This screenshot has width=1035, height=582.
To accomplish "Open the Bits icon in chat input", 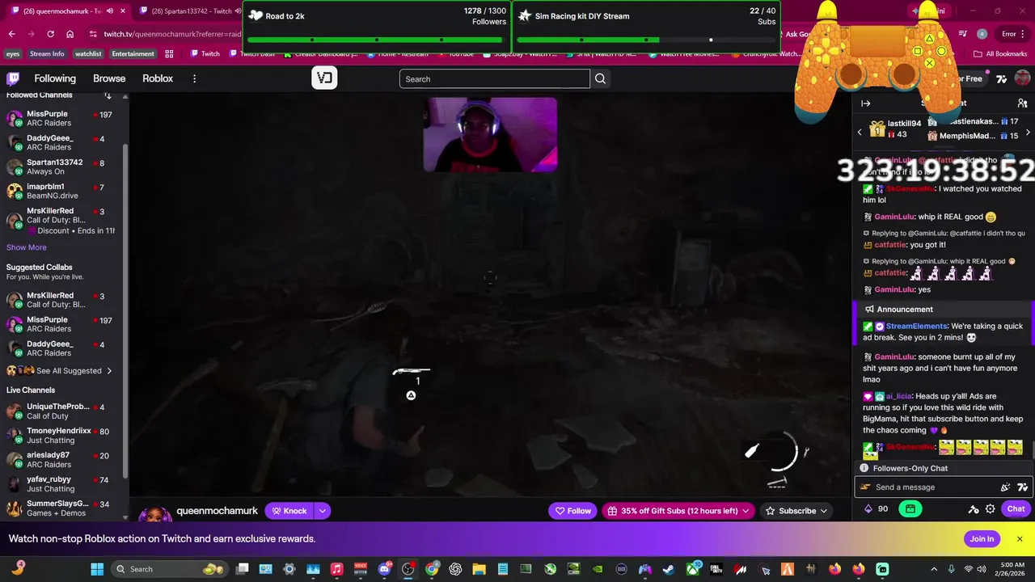I will click(1005, 487).
